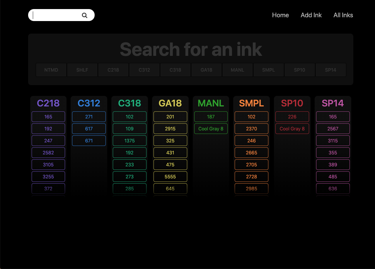
Task: Click the blue C312 column heading
Action: click(x=89, y=103)
